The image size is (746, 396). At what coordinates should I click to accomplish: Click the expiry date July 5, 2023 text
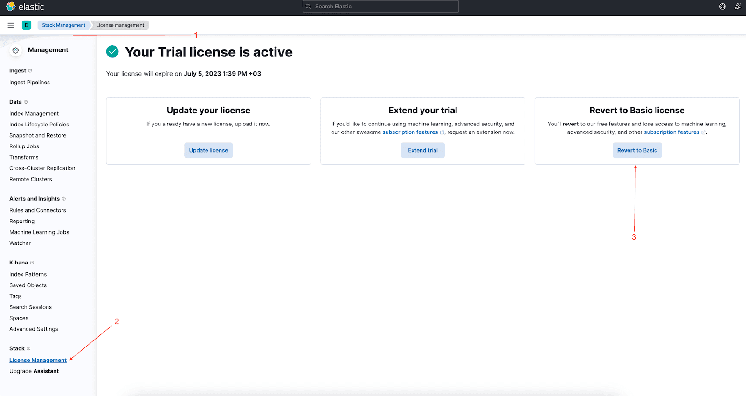coord(222,74)
